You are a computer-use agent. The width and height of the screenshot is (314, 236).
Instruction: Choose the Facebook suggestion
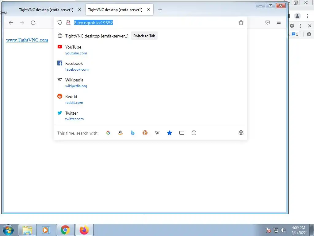[x=150, y=66]
